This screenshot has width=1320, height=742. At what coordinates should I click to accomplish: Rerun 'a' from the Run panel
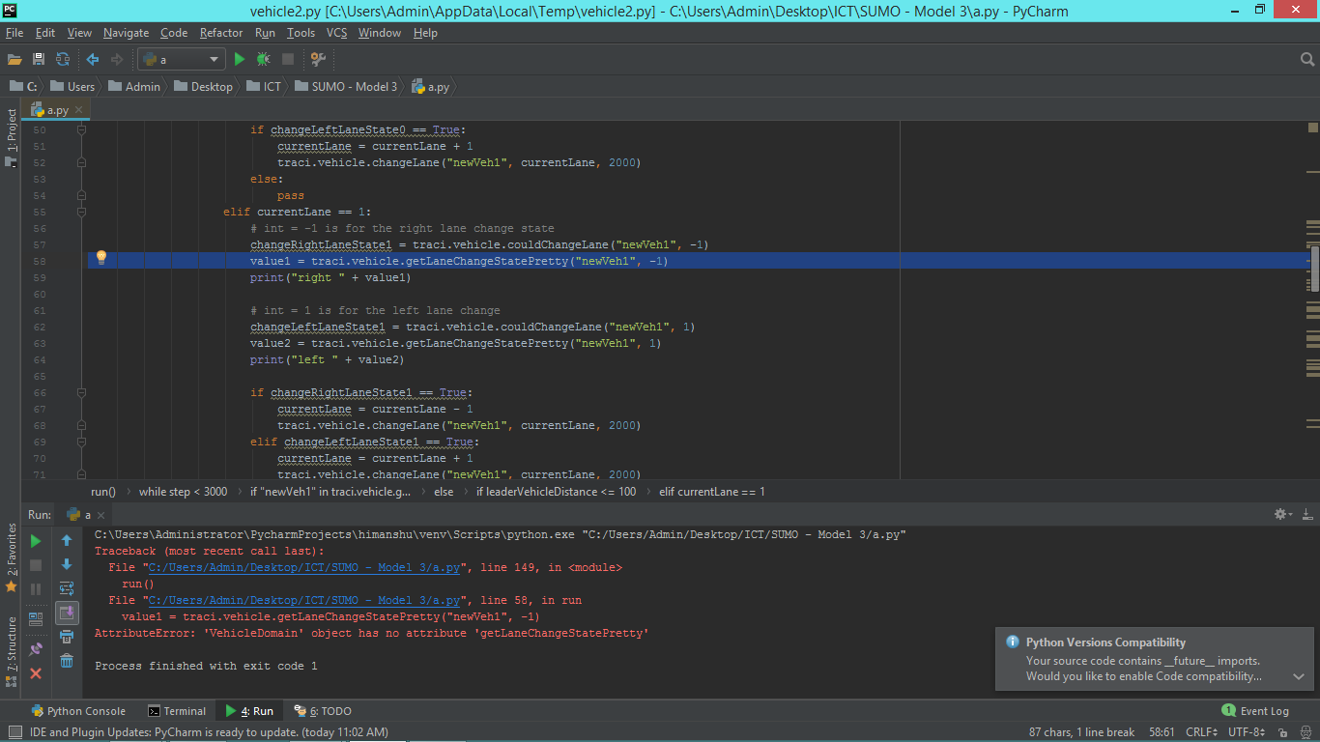(x=36, y=541)
